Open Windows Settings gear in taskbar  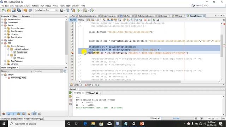point(134,124)
